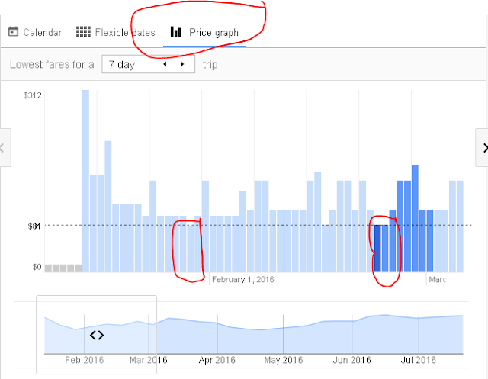Click the Flexible dates grid icon
The width and height of the screenshot is (488, 379).
coord(83,31)
